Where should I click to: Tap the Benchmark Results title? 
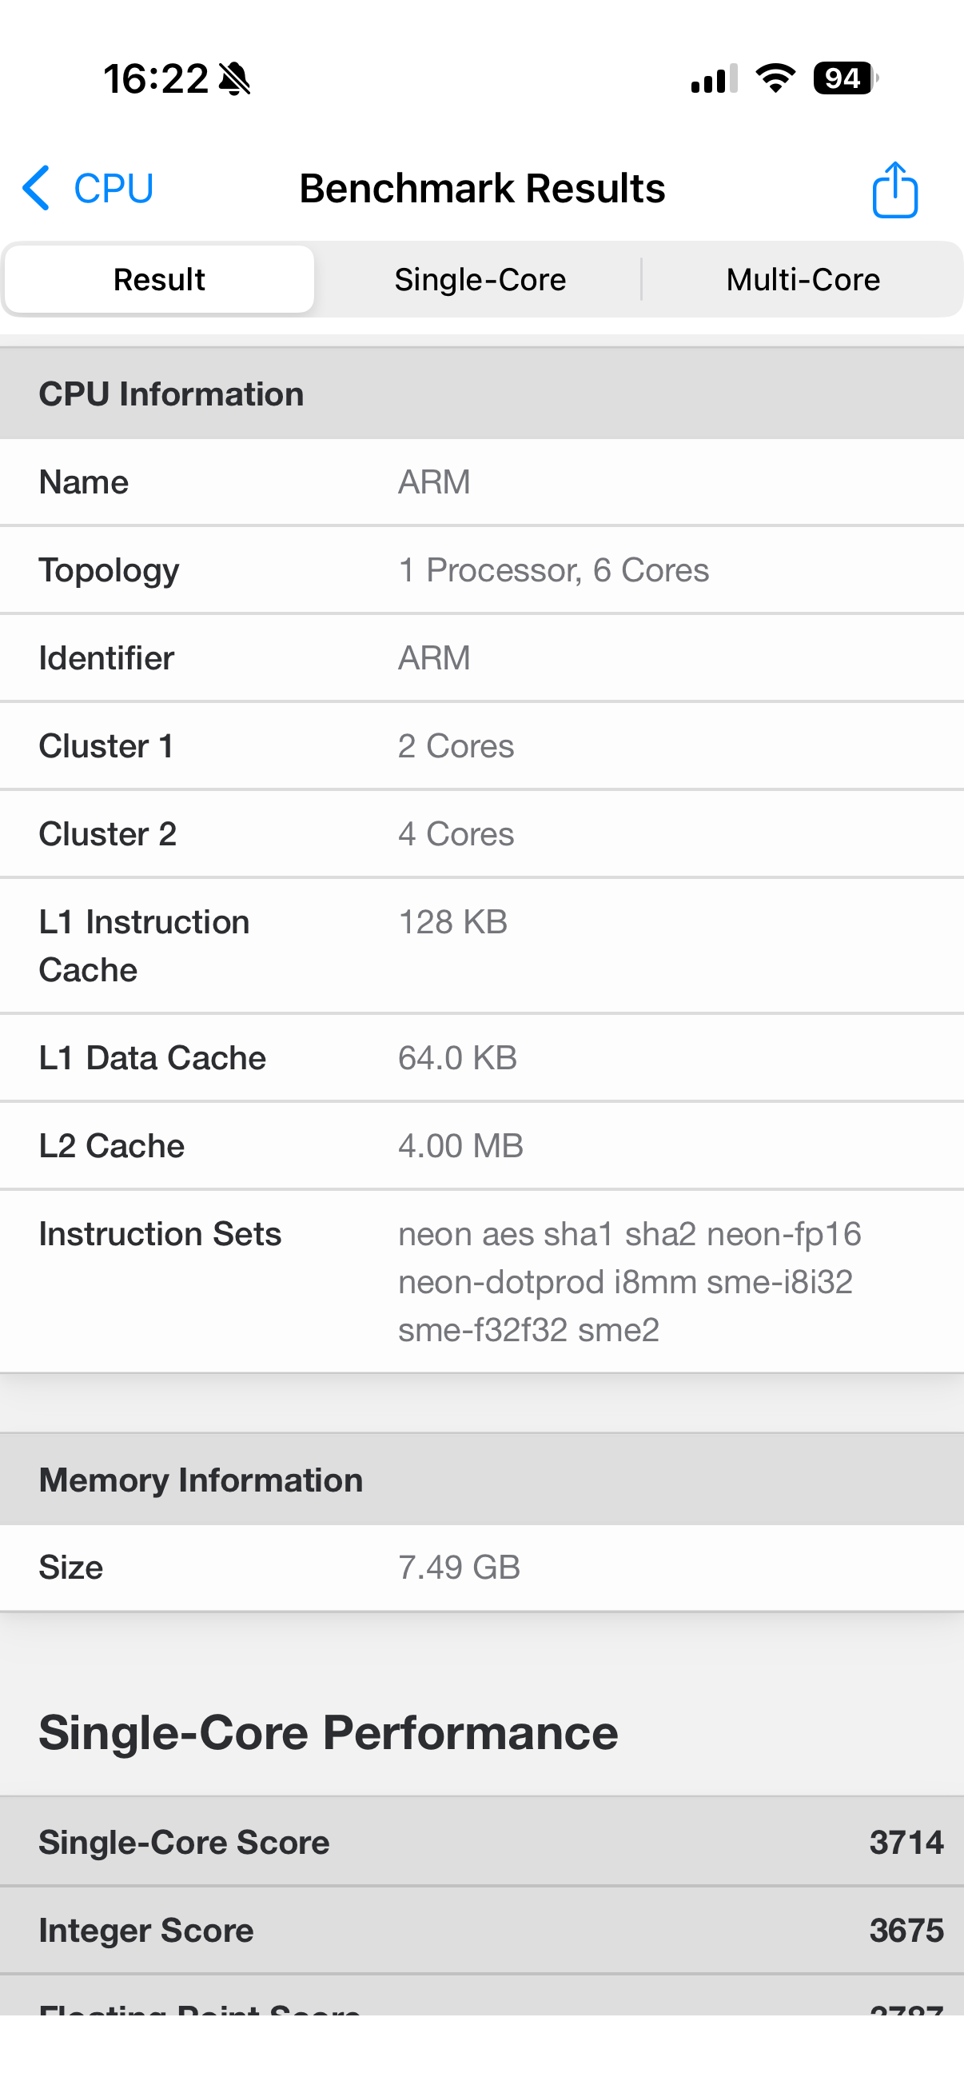(x=483, y=188)
